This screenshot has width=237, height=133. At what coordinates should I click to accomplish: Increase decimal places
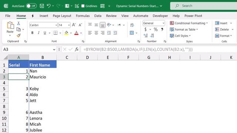pos(146,35)
